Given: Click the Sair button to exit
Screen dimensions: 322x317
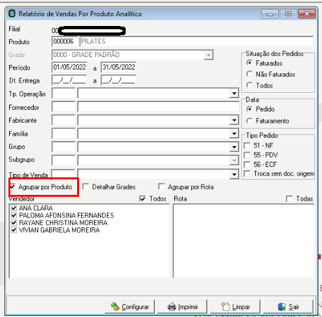Looking at the screenshot, I should [288, 307].
